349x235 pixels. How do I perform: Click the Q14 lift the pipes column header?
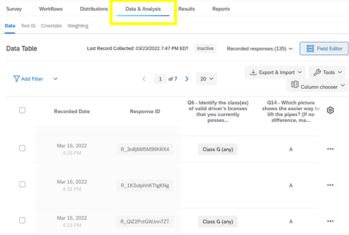pos(291,111)
